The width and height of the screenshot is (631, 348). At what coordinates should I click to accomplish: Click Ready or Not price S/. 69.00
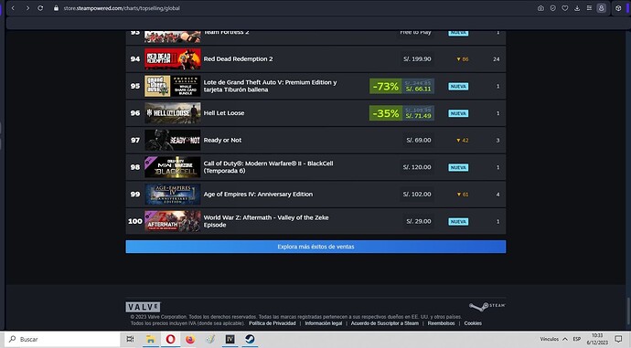coord(419,141)
